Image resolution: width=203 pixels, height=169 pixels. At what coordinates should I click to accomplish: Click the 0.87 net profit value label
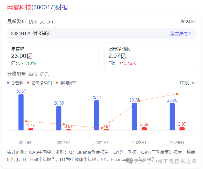point(106,126)
